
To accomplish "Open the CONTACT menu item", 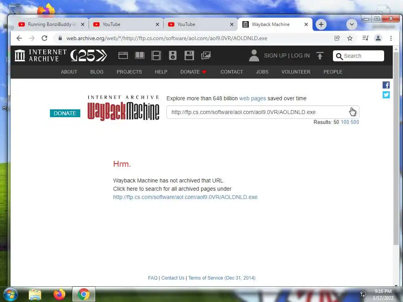I will (231, 72).
